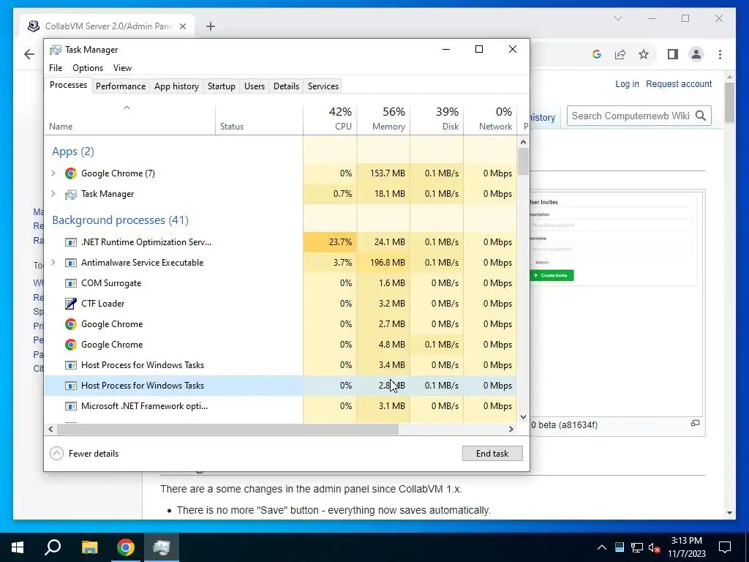Open Chrome's three-dot menu

click(720, 54)
